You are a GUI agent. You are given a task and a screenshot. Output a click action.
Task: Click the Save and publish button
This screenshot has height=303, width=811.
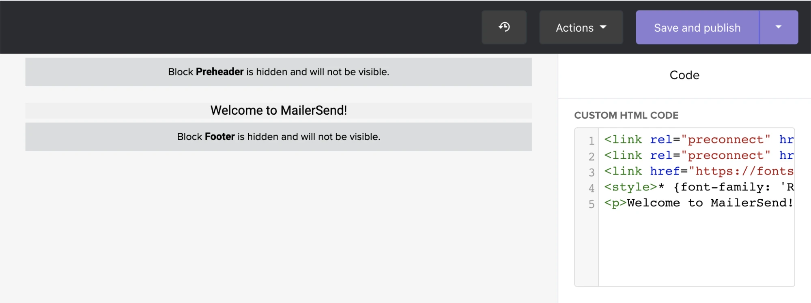[697, 28]
